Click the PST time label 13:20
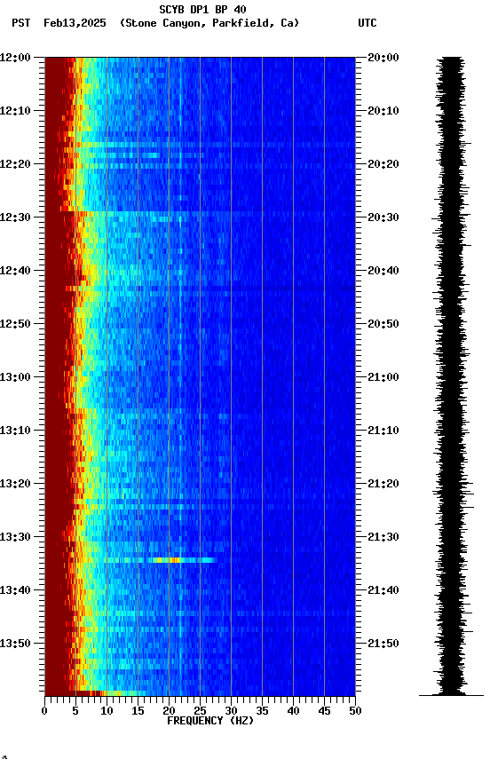The width and height of the screenshot is (490, 767). [15, 485]
